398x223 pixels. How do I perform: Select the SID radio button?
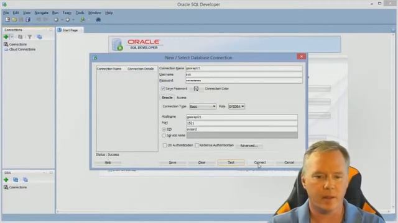(x=164, y=129)
